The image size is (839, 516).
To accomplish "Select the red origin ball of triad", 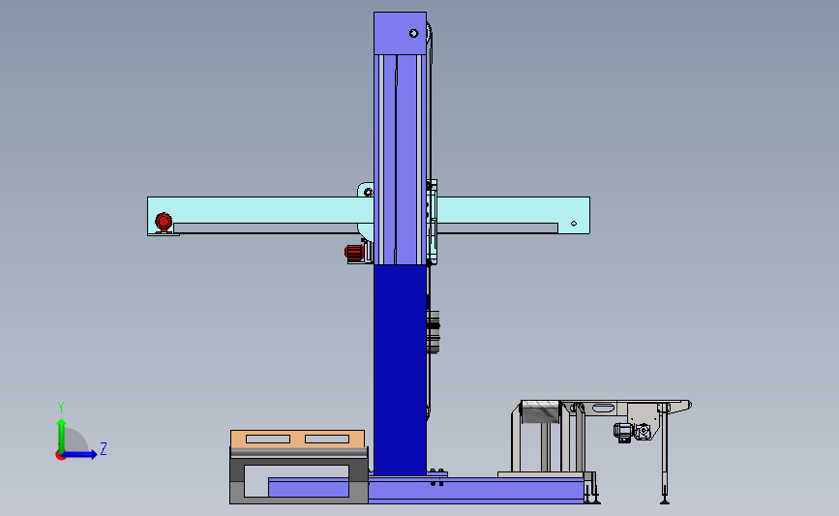I will [60, 456].
